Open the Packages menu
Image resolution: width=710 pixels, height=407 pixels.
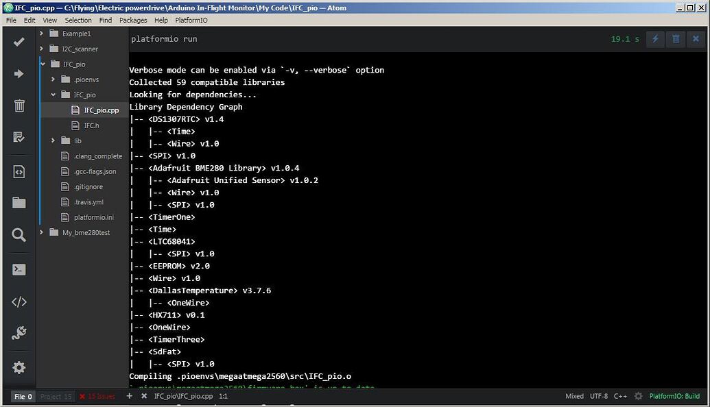point(133,21)
